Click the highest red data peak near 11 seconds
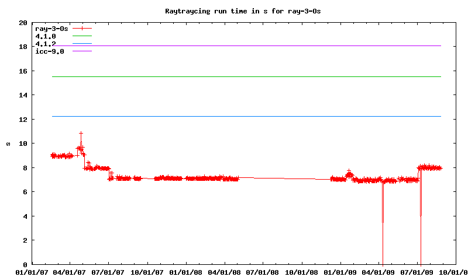This screenshot has height=280, width=468. point(81,134)
